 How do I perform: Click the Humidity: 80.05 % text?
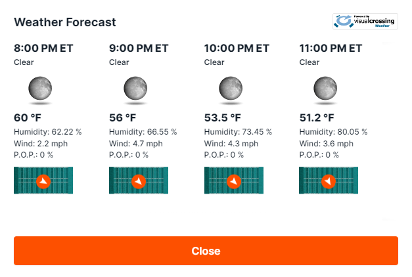click(333, 131)
